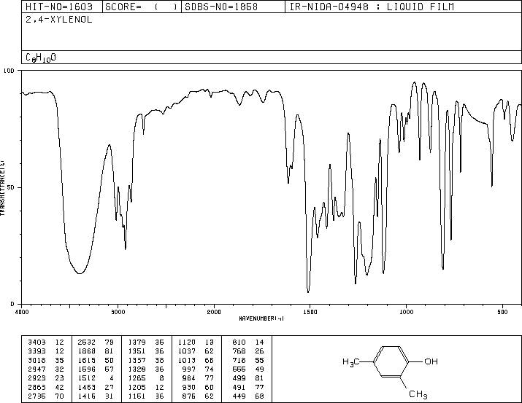Click the 100 label at y-axis top
This screenshot has height=403, width=522.
click(x=9, y=71)
